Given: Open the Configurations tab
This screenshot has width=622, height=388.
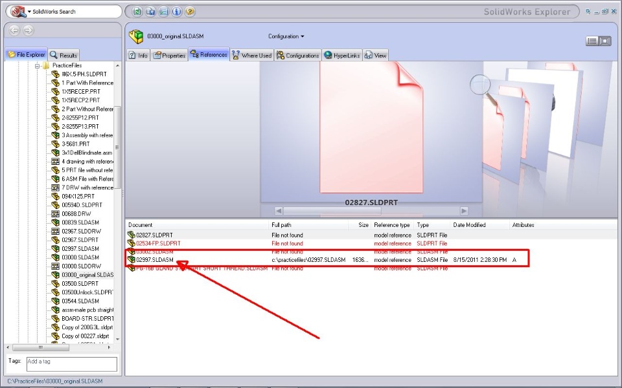Looking at the screenshot, I should 297,56.
